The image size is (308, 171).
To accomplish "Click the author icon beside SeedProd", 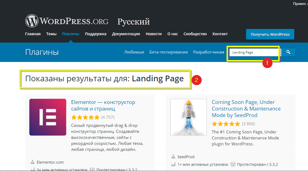I will point(173,157).
